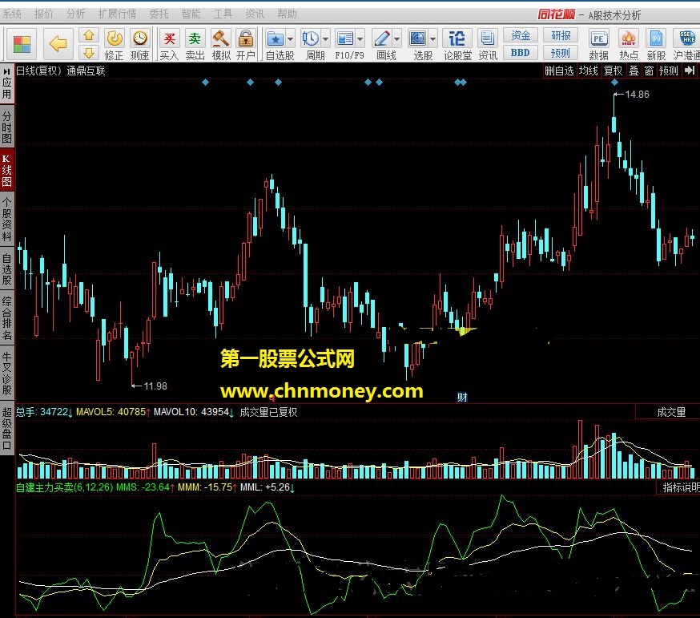The width and height of the screenshot is (700, 618).
Task: Open the 修正 data correction tool
Action: coord(115,44)
